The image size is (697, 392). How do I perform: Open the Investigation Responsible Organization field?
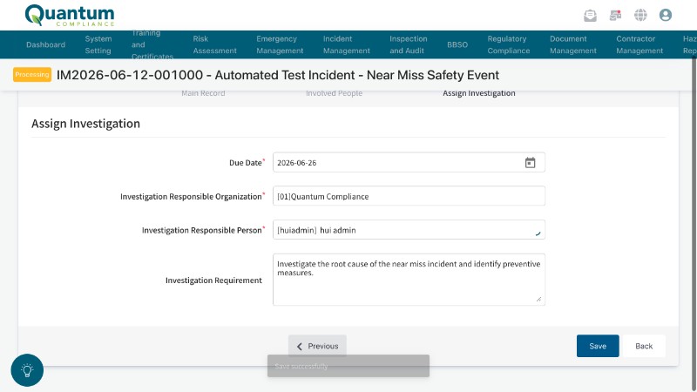[409, 196]
